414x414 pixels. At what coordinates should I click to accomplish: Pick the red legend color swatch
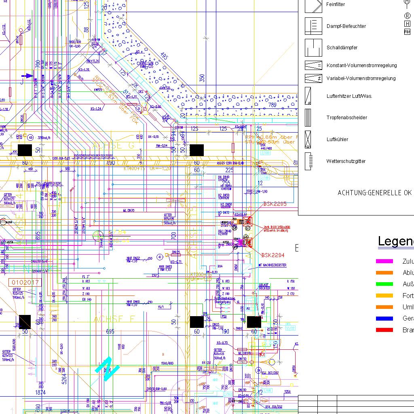click(384, 330)
